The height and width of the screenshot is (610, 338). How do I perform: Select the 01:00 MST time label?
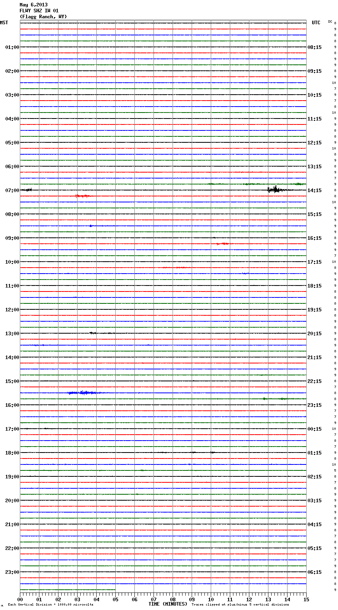pos(12,47)
